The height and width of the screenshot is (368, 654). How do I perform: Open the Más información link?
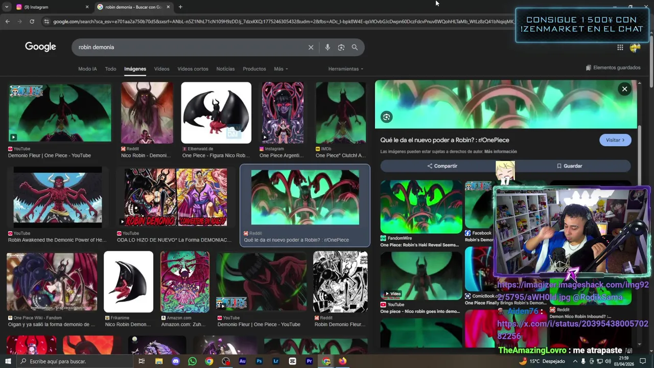[500, 152]
